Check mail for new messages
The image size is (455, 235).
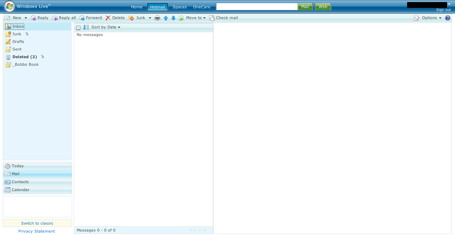point(224,18)
